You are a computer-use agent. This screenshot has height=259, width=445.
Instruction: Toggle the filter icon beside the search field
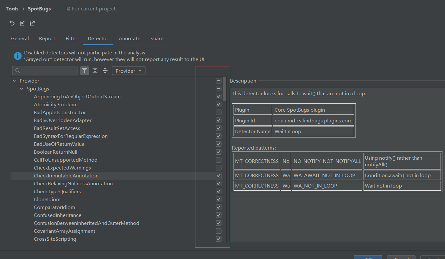point(84,70)
